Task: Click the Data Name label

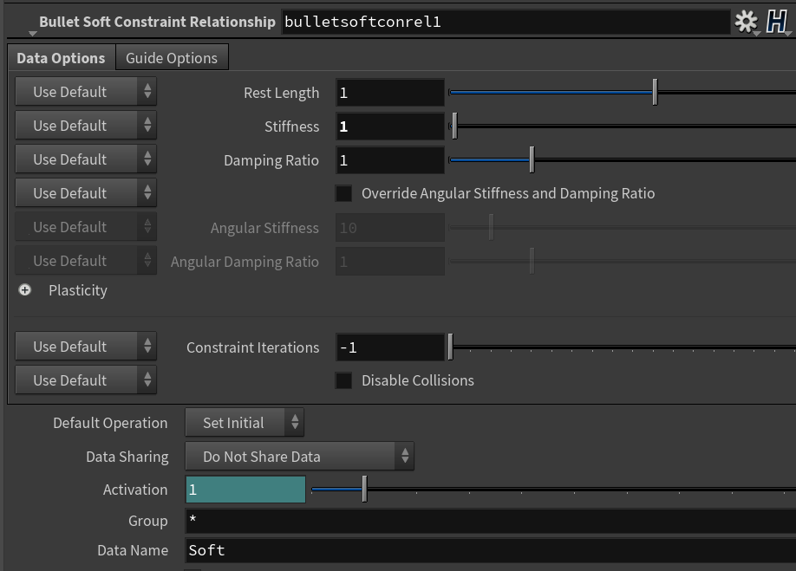Action: pos(133,550)
